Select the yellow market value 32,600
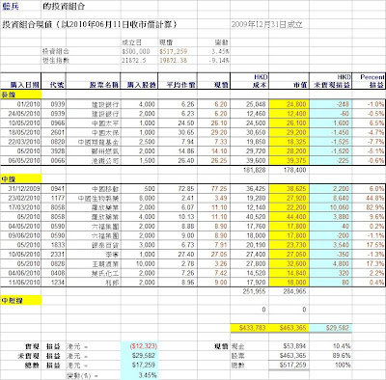Screen dimensions: 386x380 pos(289,263)
